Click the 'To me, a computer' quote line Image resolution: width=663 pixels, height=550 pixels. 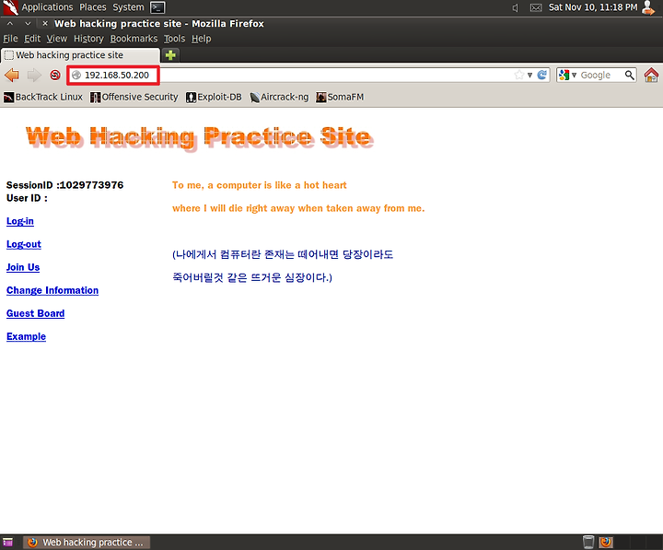point(259,185)
